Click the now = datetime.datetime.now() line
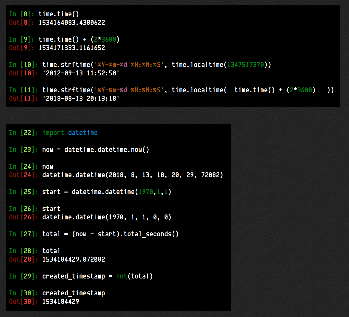The width and height of the screenshot is (349, 317). [96, 150]
